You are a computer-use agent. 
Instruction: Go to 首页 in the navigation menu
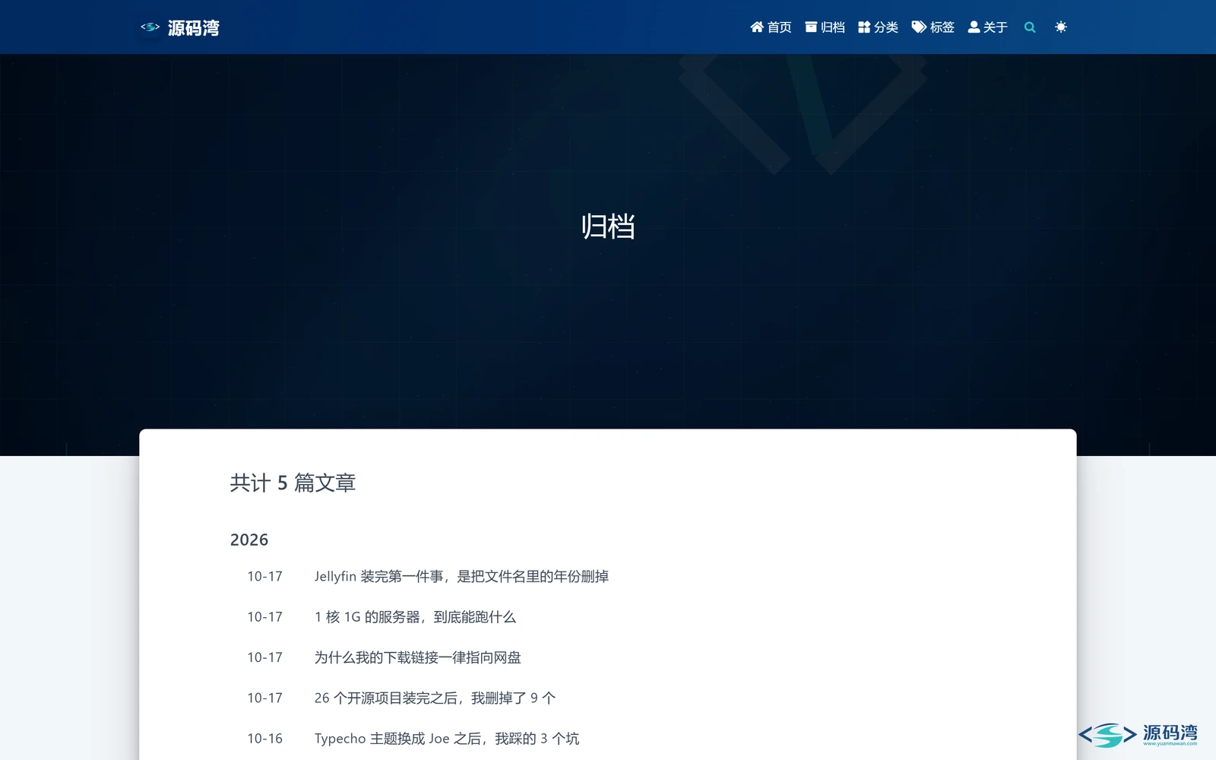pos(771,27)
